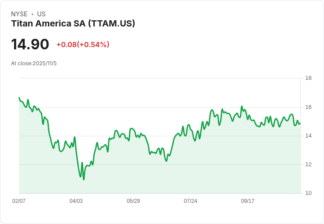The width and height of the screenshot is (324, 224).
Task: Click the 16 value on the price axis
Action: click(308, 107)
